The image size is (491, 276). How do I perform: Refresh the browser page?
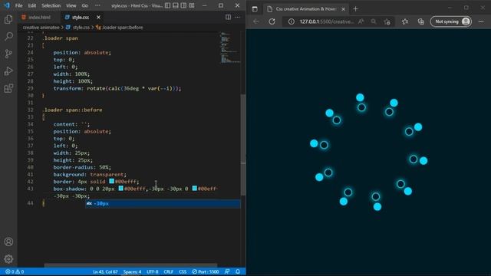coord(272,21)
